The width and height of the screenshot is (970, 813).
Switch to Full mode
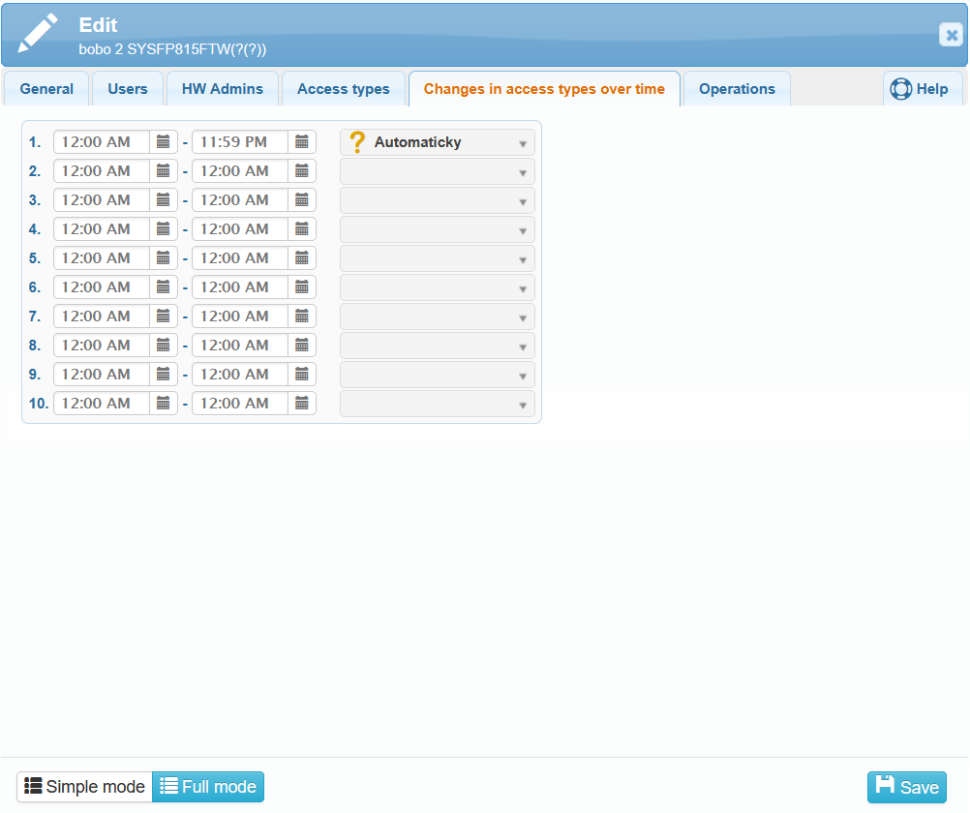click(x=208, y=787)
